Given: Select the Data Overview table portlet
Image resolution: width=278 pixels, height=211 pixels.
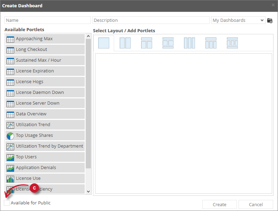Looking at the screenshot, I should click(x=31, y=114).
